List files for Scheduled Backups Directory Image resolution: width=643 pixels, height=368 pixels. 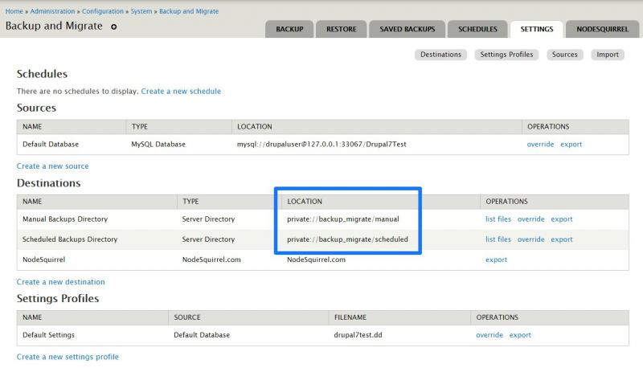click(x=498, y=239)
